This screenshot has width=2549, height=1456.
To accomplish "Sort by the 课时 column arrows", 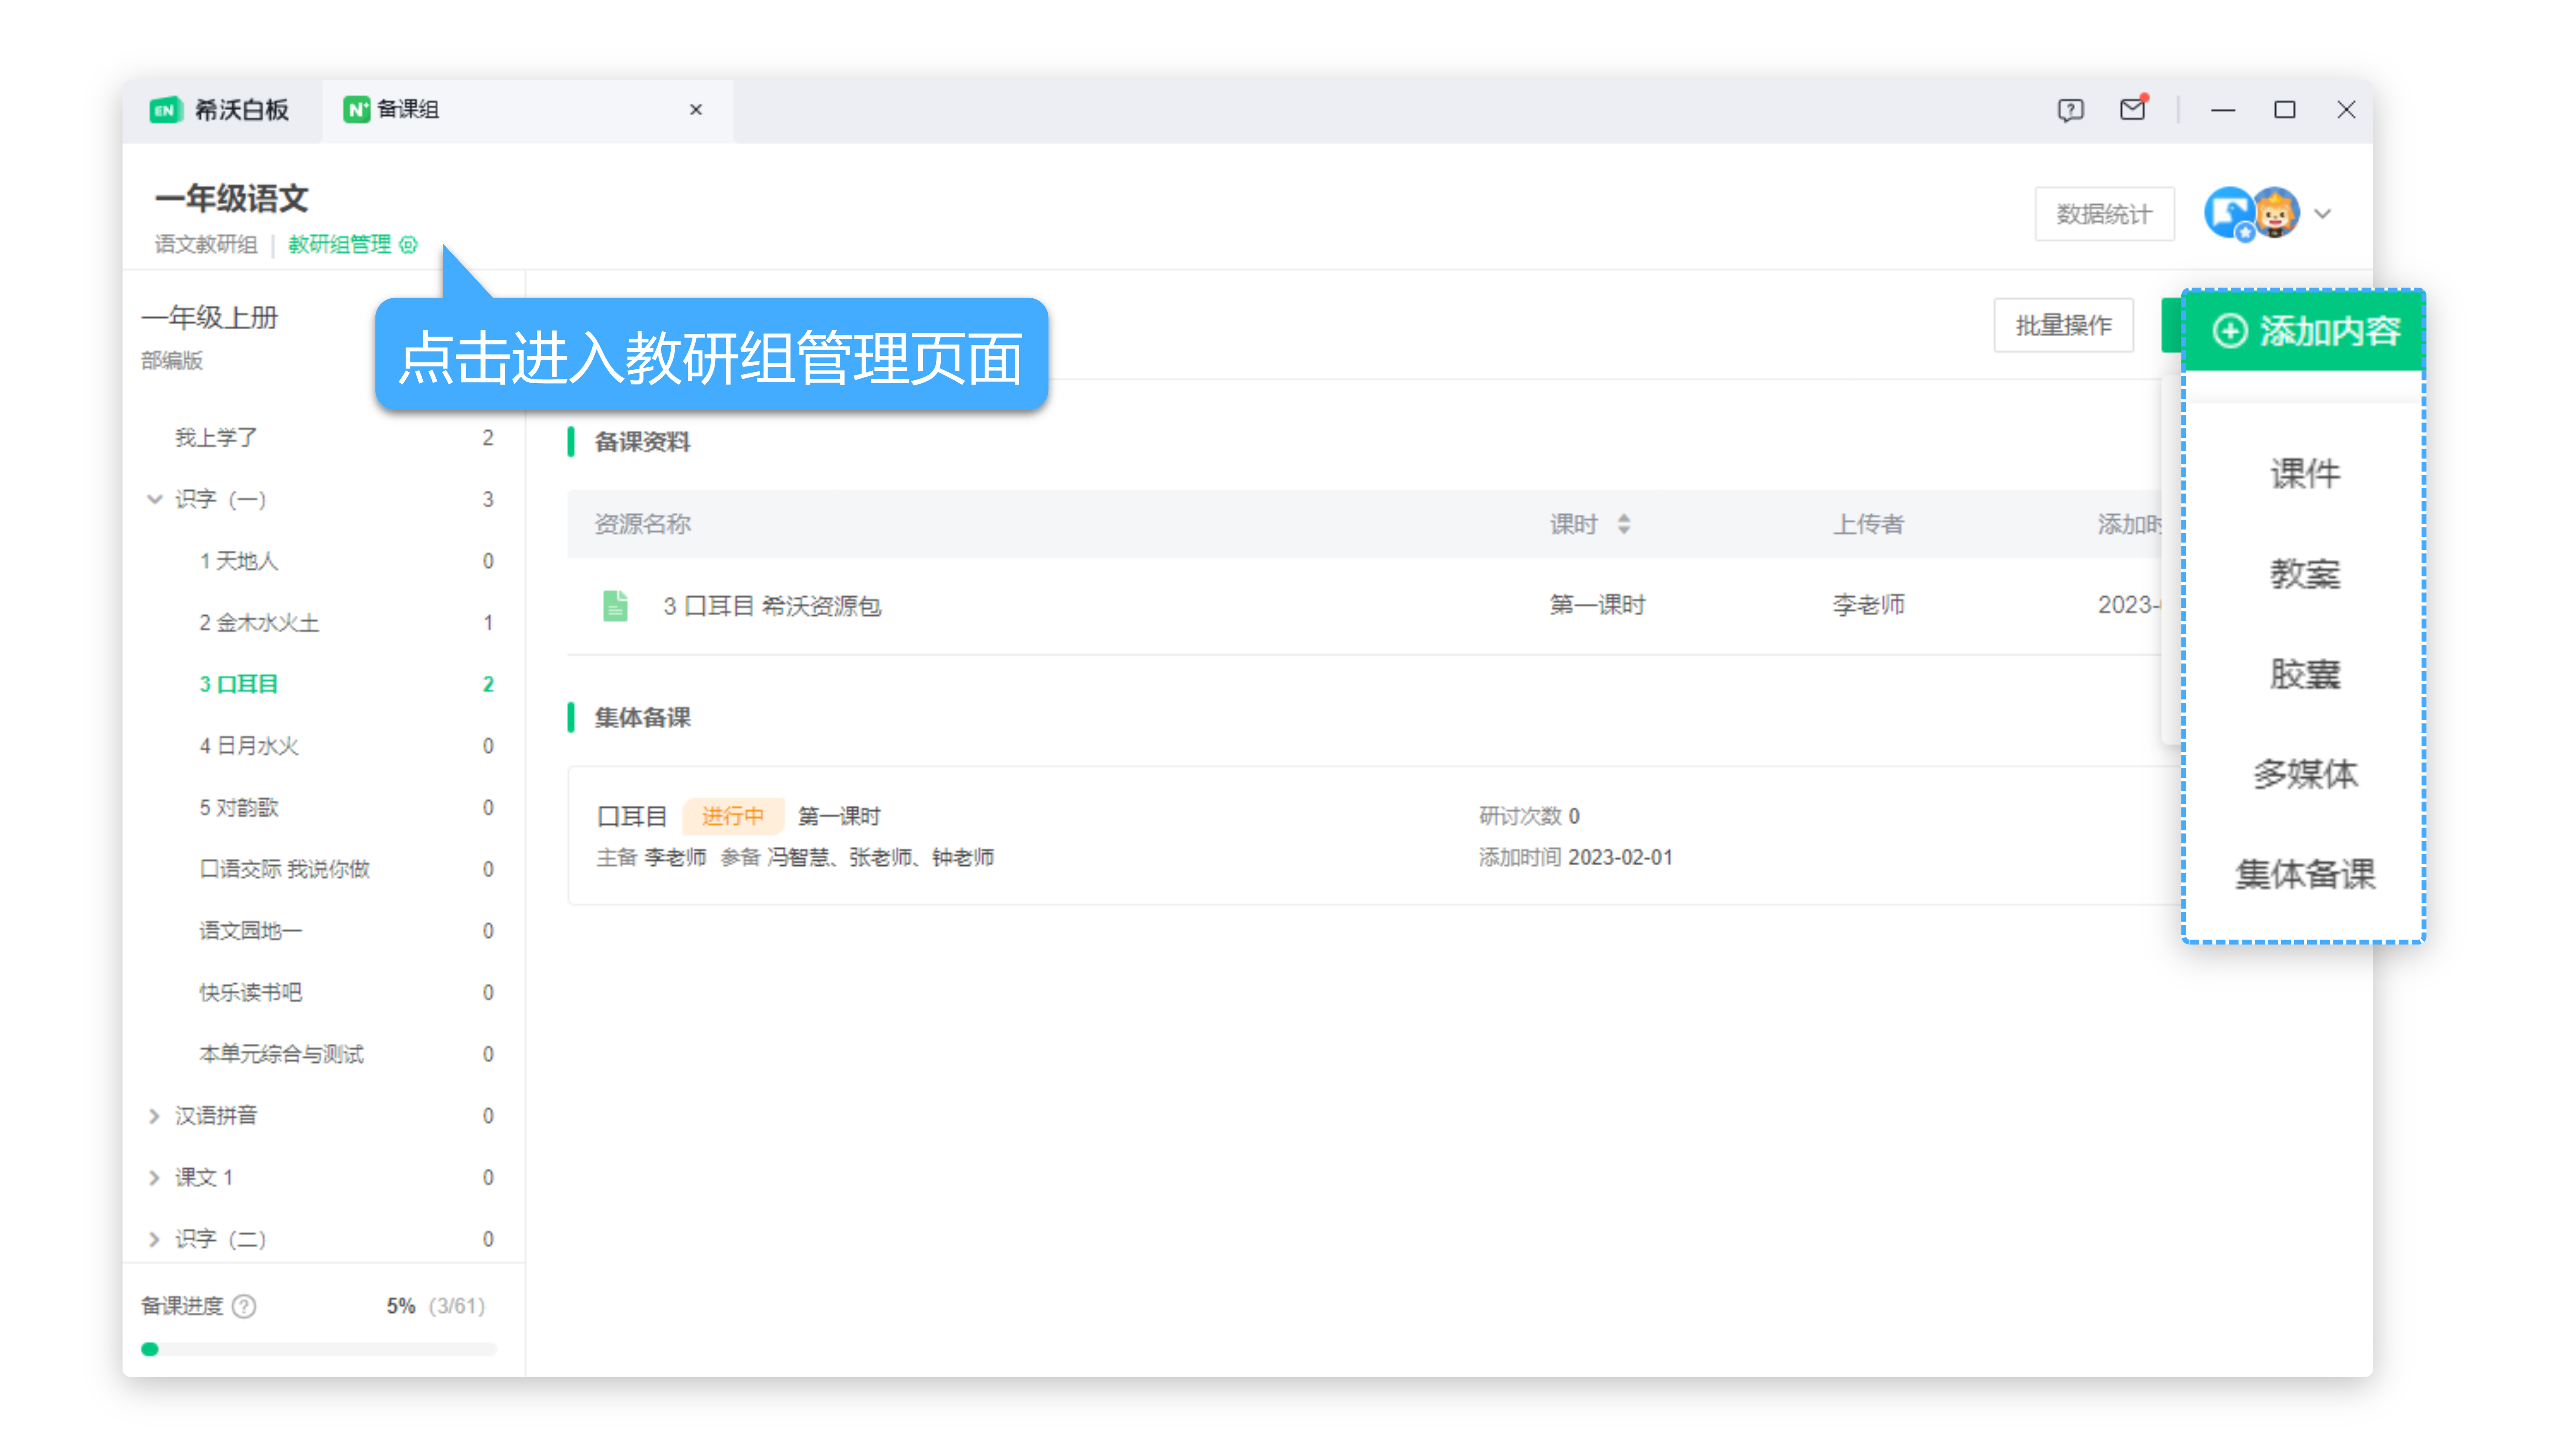I will click(1623, 524).
